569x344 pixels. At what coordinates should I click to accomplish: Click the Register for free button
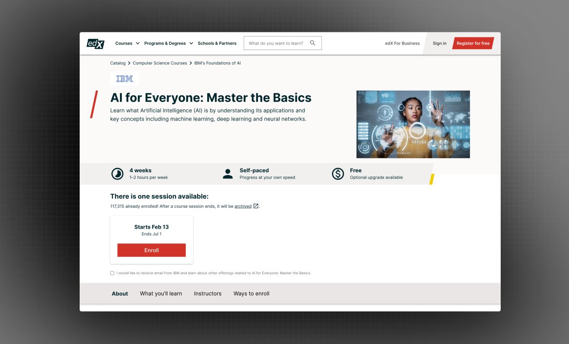click(473, 43)
